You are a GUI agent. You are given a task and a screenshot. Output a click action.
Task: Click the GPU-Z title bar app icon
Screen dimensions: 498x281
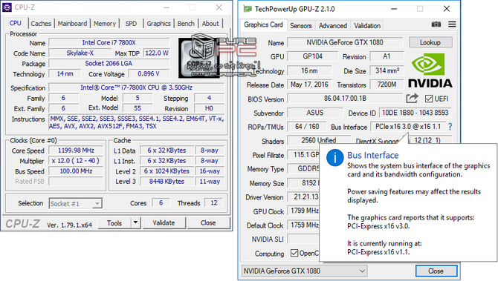click(248, 9)
